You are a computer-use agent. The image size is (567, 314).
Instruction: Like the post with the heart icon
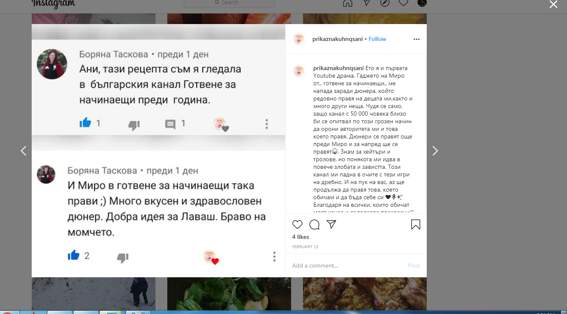click(x=297, y=225)
